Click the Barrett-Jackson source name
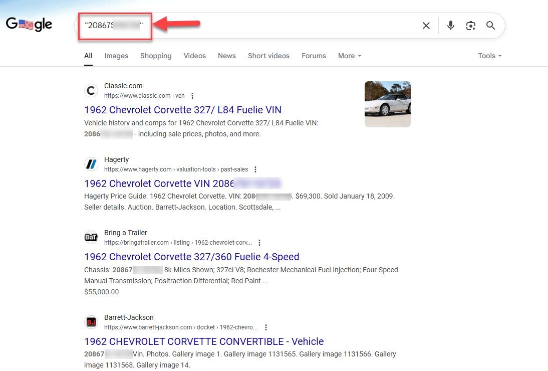548x371 pixels. coord(129,317)
